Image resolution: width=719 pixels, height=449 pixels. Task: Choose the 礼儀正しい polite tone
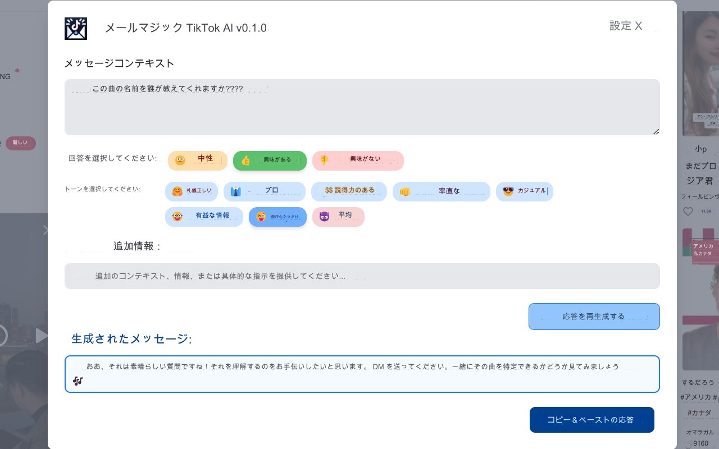(x=191, y=191)
